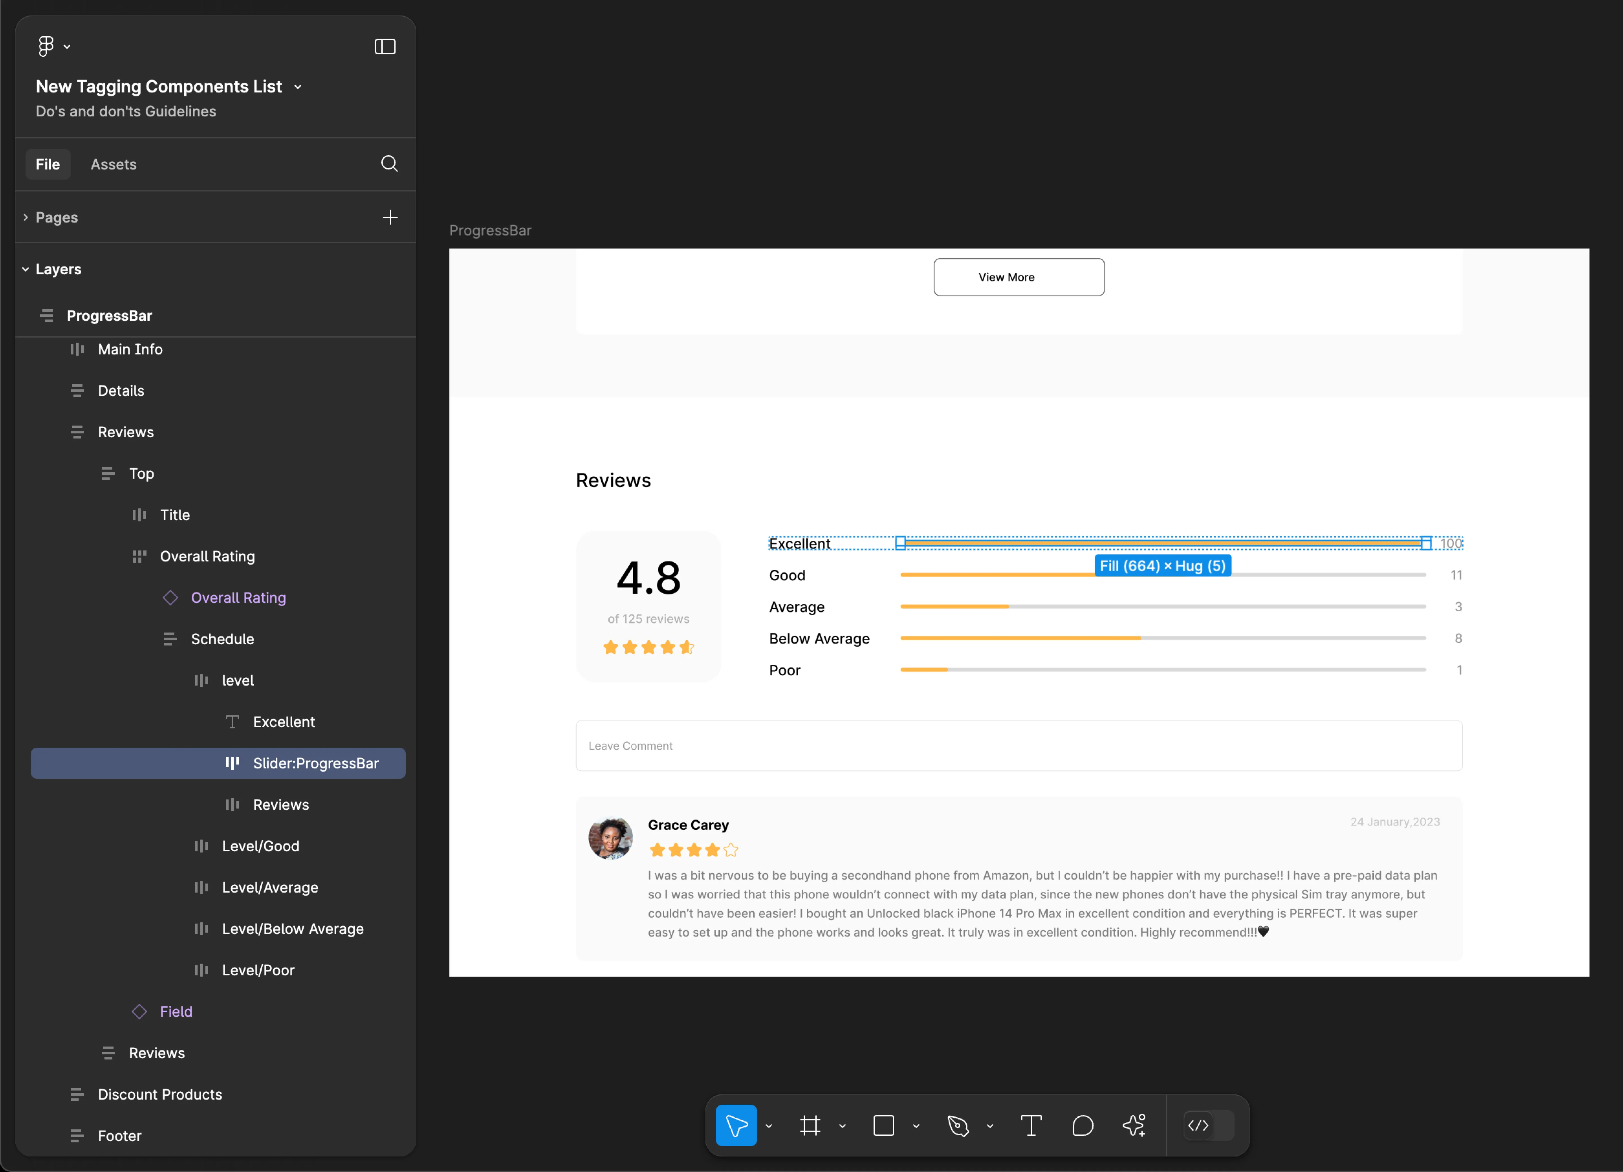Click the ProgressBar frame label on canvas
This screenshot has width=1623, height=1172.
490,230
